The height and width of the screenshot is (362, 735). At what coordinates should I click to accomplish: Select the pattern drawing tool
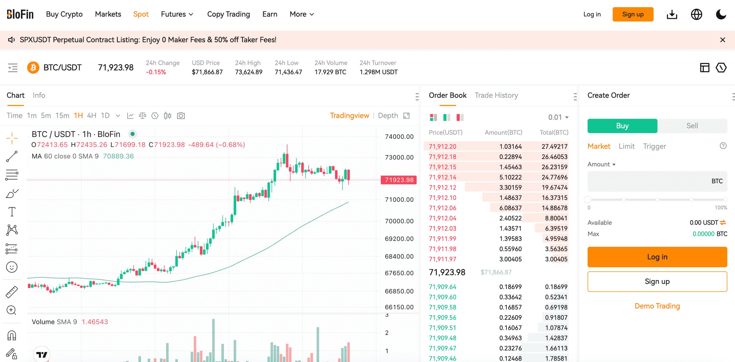coord(12,230)
